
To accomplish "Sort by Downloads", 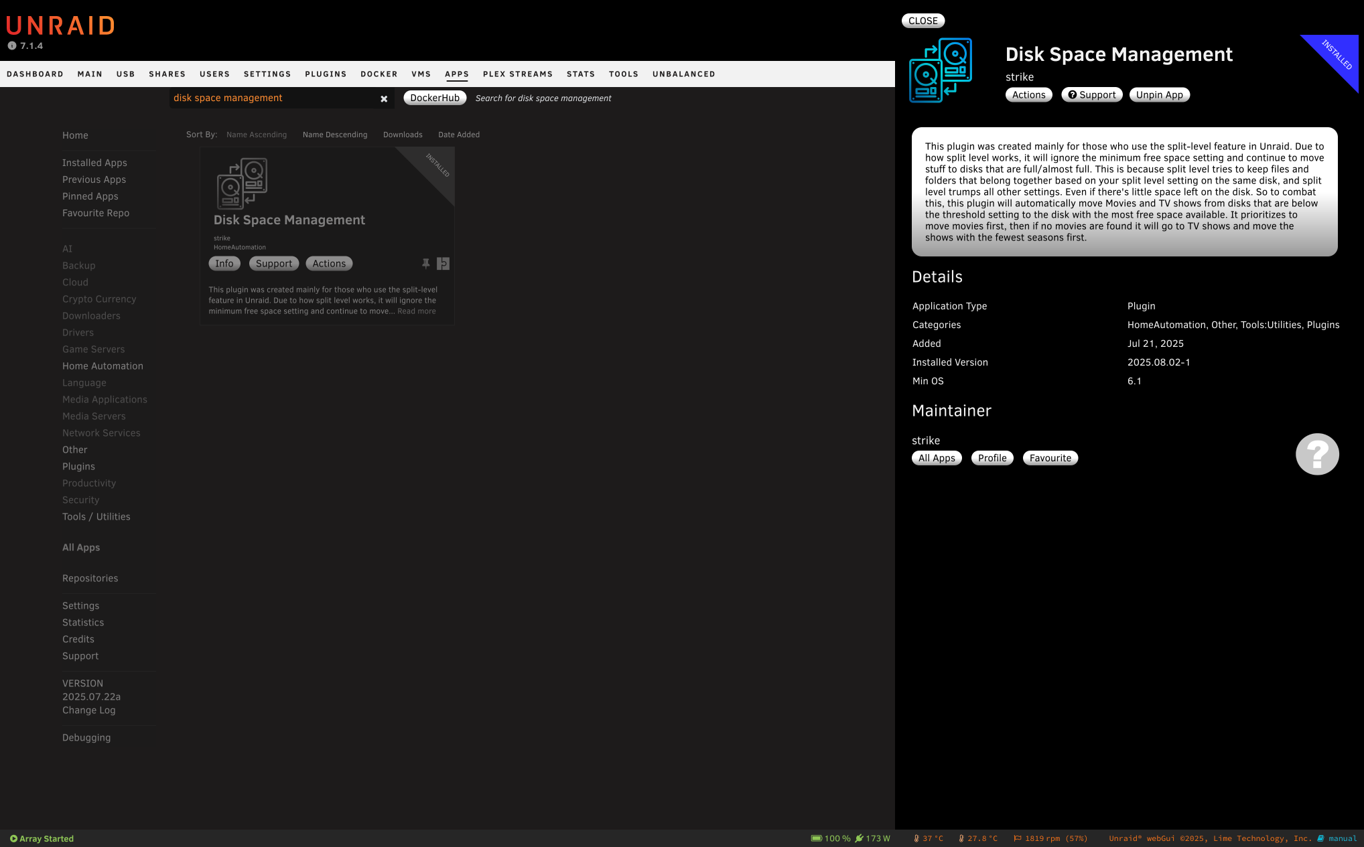I will (x=403, y=135).
